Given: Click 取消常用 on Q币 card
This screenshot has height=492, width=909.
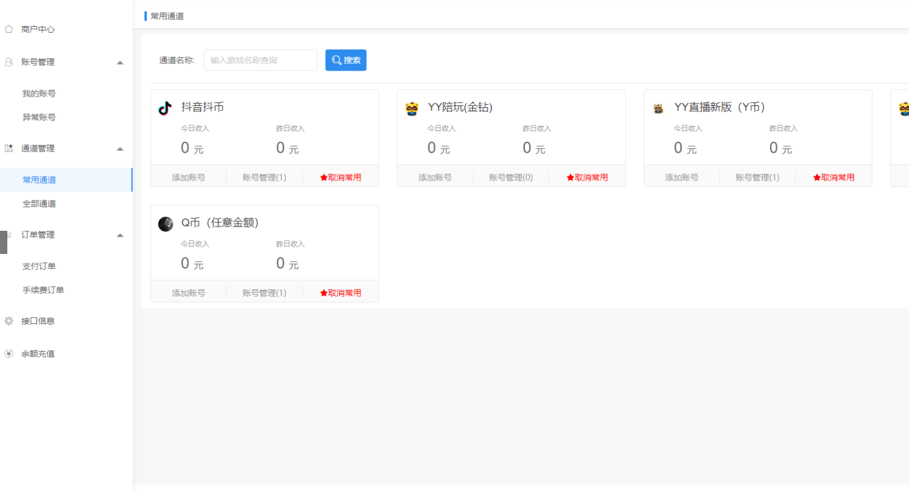Looking at the screenshot, I should [x=340, y=293].
